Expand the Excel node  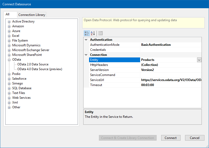tap(9, 36)
